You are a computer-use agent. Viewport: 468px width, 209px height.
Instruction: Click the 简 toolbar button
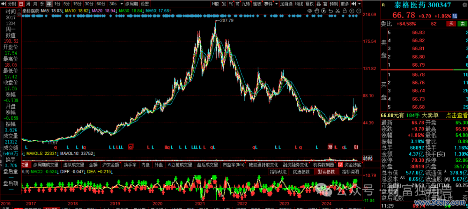click(x=237, y=4)
